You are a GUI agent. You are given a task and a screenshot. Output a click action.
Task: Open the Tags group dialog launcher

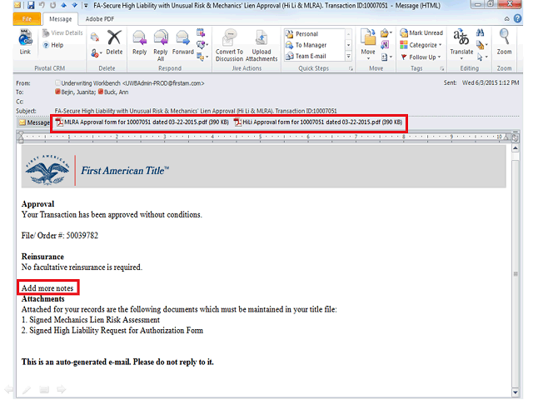(442, 68)
